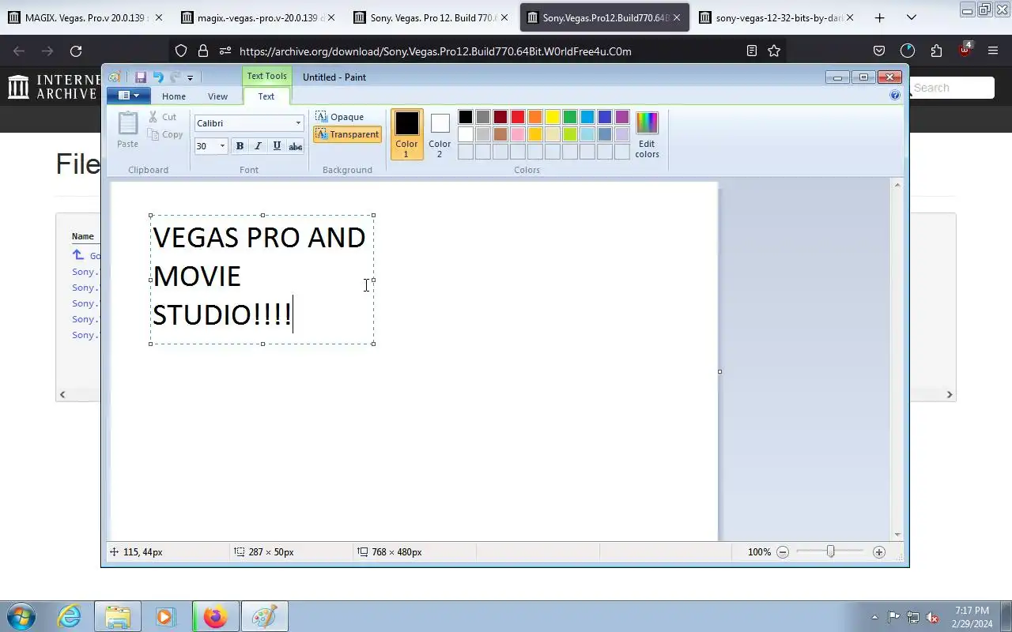Click the Text Tools contextual tab header
1012x632 pixels.
pyautogui.click(x=266, y=77)
